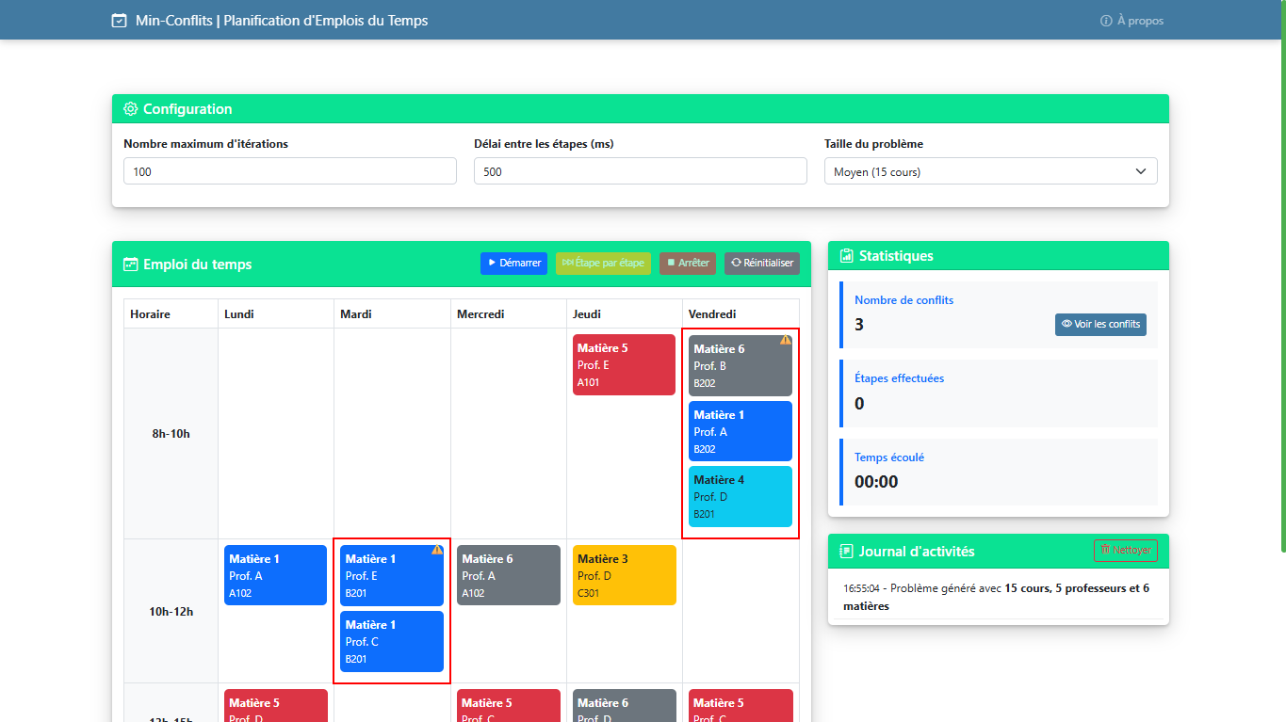Viewport: 1286px width, 722px height.
Task: Click the Étape par étape button
Action: [603, 264]
